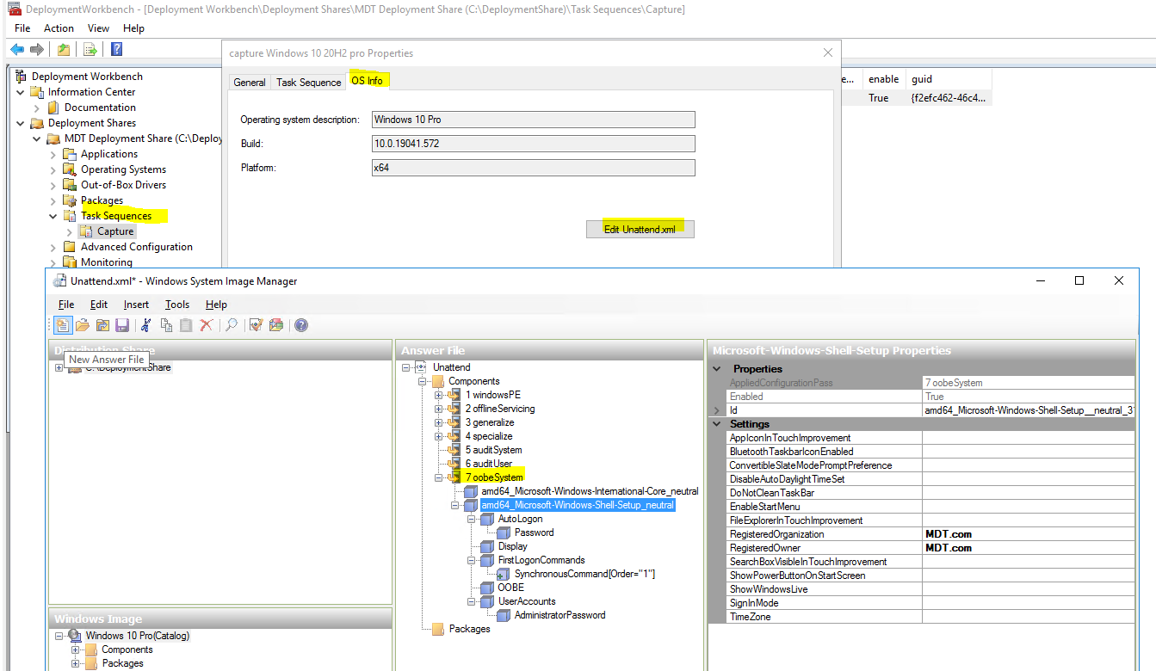The image size is (1156, 671).
Task: Select the Monitoring node in Workbench
Action: (x=107, y=262)
